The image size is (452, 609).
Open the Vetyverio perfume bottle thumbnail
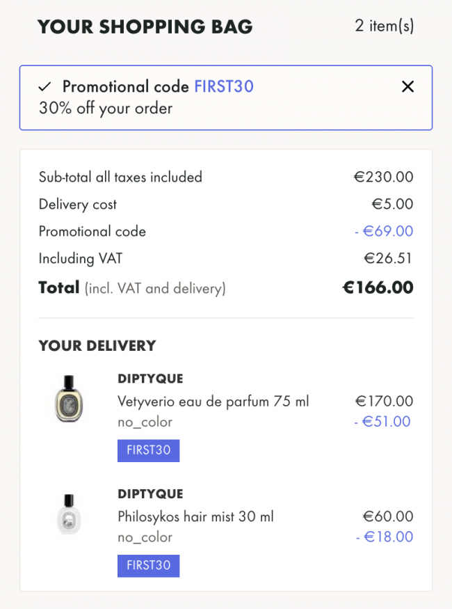(69, 399)
